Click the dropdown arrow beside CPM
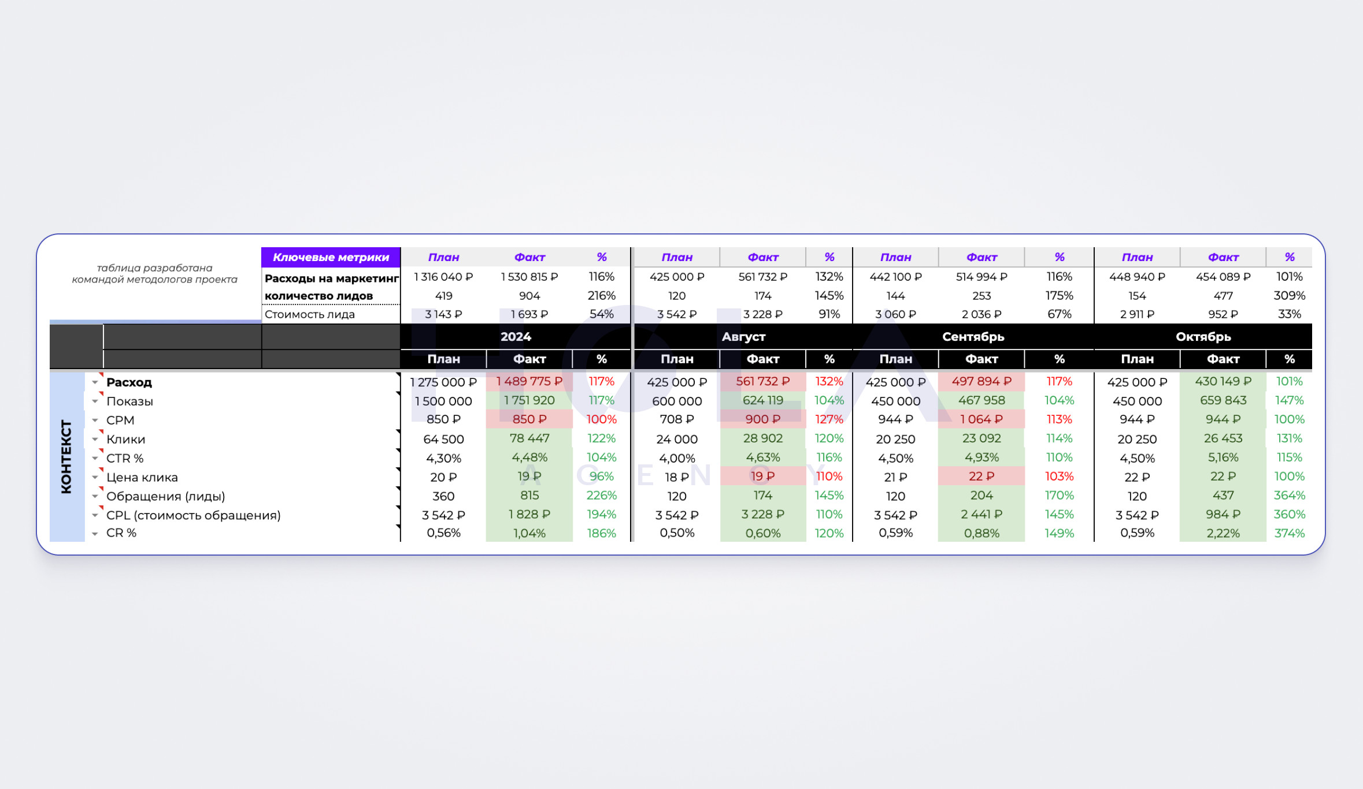The width and height of the screenshot is (1363, 789). tap(95, 420)
